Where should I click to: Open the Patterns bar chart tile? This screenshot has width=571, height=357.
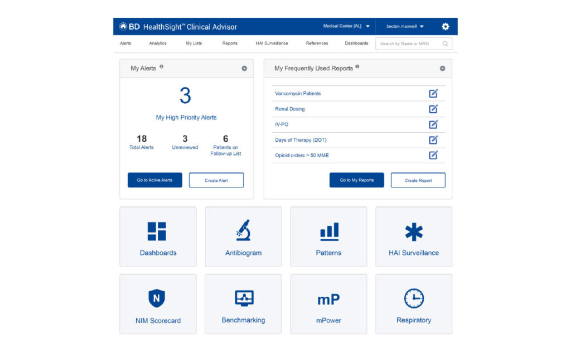[328, 231]
